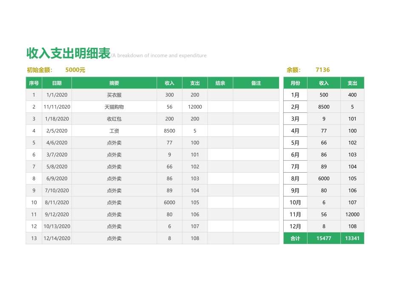Select the 8月 income value 6000

324,179
